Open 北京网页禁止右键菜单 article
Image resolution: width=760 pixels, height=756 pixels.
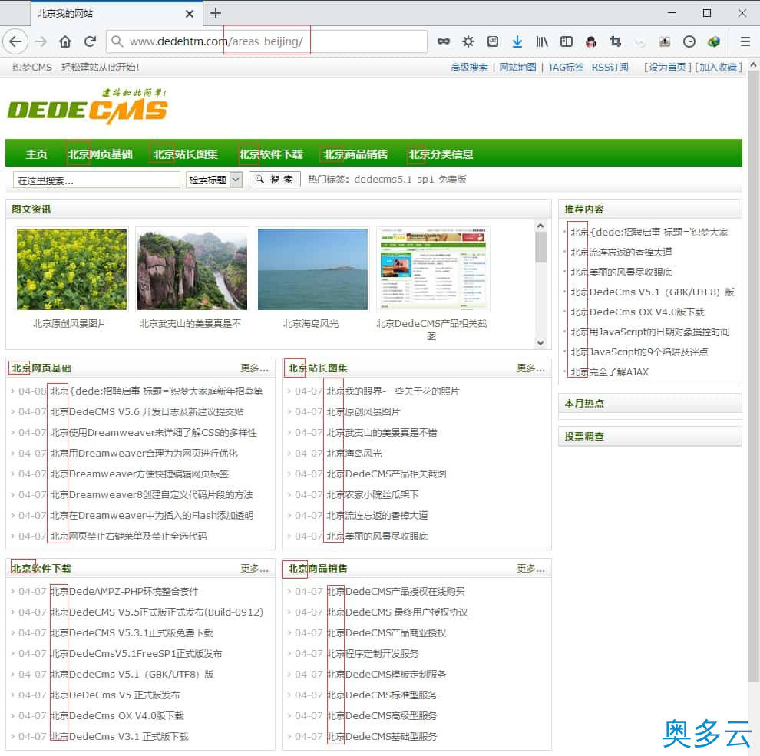128,536
